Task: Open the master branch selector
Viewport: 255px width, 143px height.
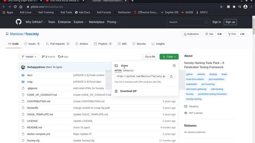Action: (x=29, y=56)
